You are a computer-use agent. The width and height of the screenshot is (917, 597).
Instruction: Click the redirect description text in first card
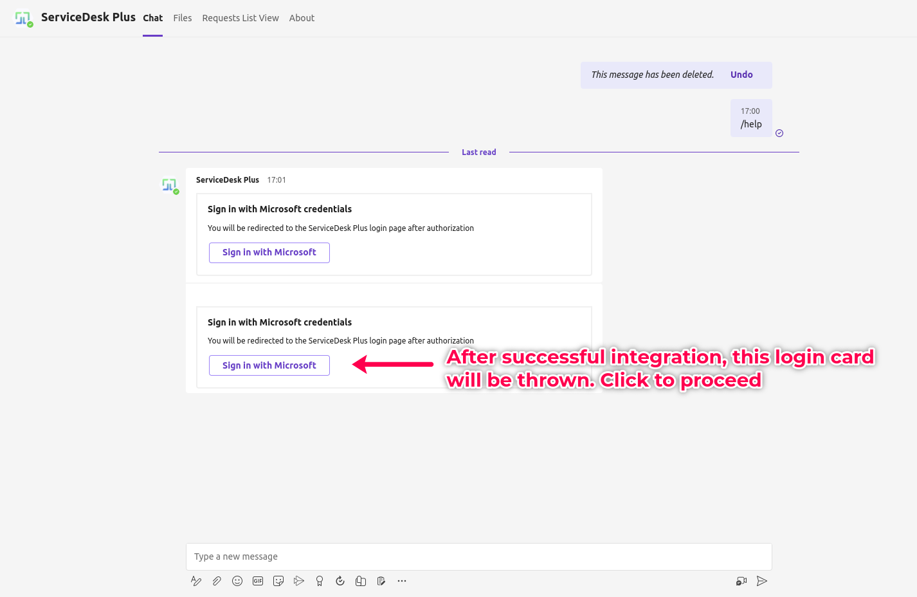point(341,228)
